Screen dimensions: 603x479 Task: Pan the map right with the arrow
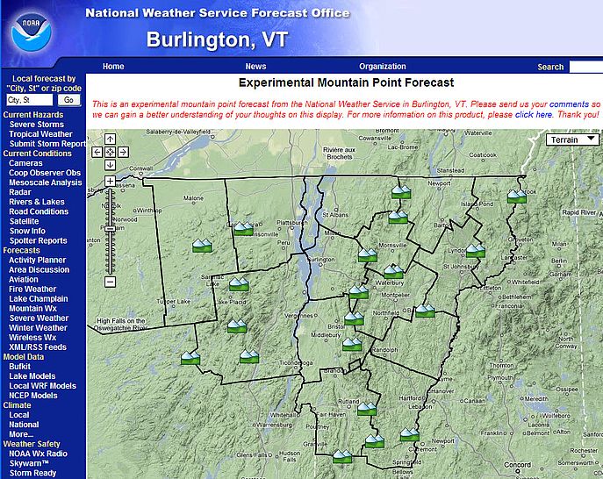point(123,153)
